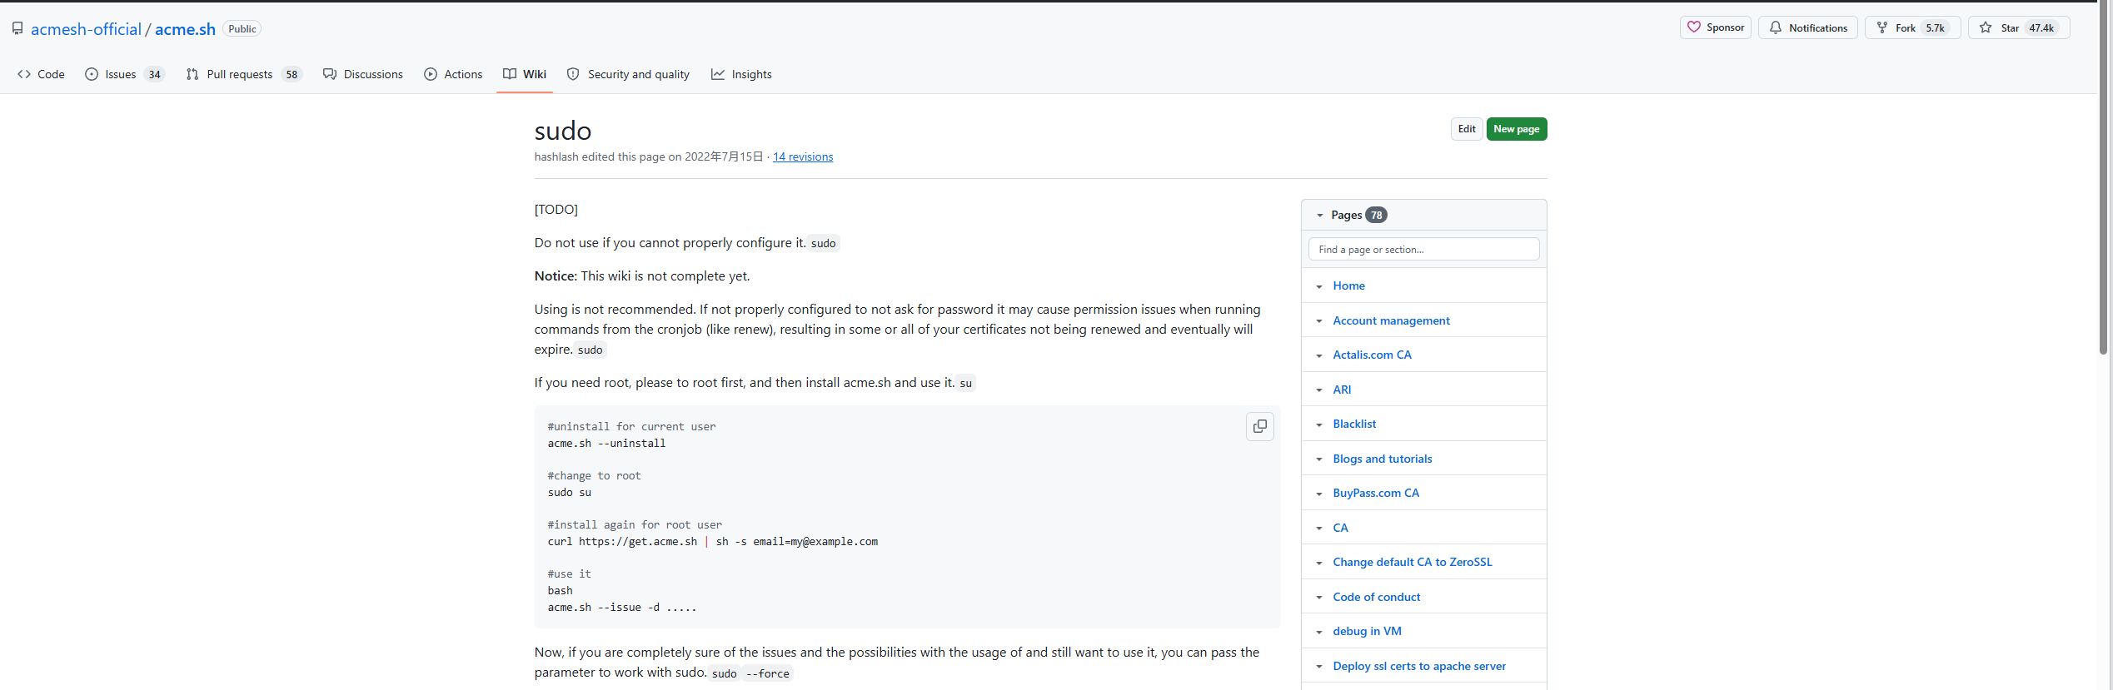This screenshot has height=690, width=2113.
Task: Collapse the Pages list
Action: click(1319, 215)
